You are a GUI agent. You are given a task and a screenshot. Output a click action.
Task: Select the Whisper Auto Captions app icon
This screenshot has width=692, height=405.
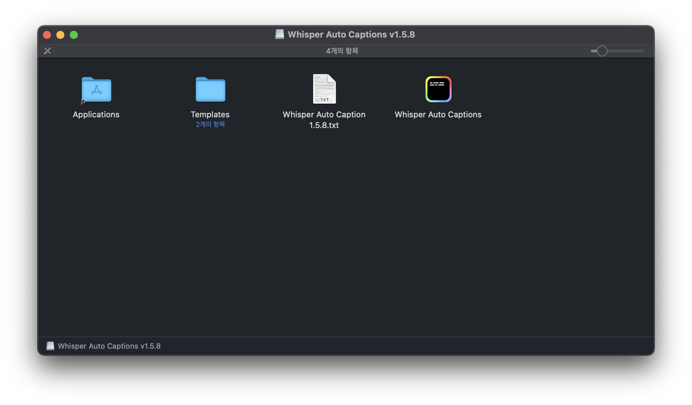pos(438,89)
